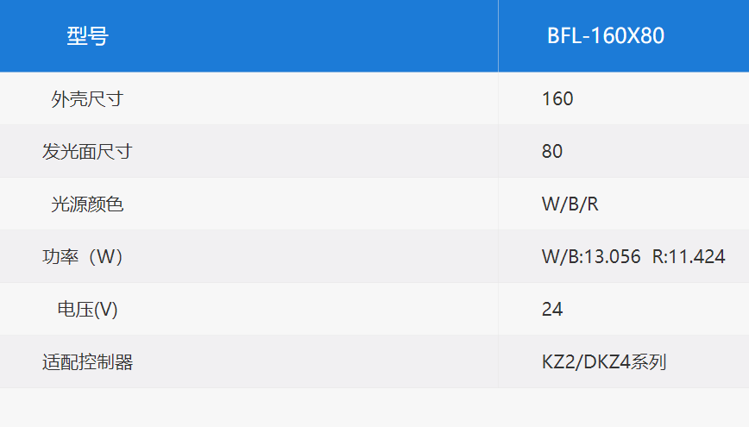Select the W/B:13.056 power value

[x=591, y=256]
